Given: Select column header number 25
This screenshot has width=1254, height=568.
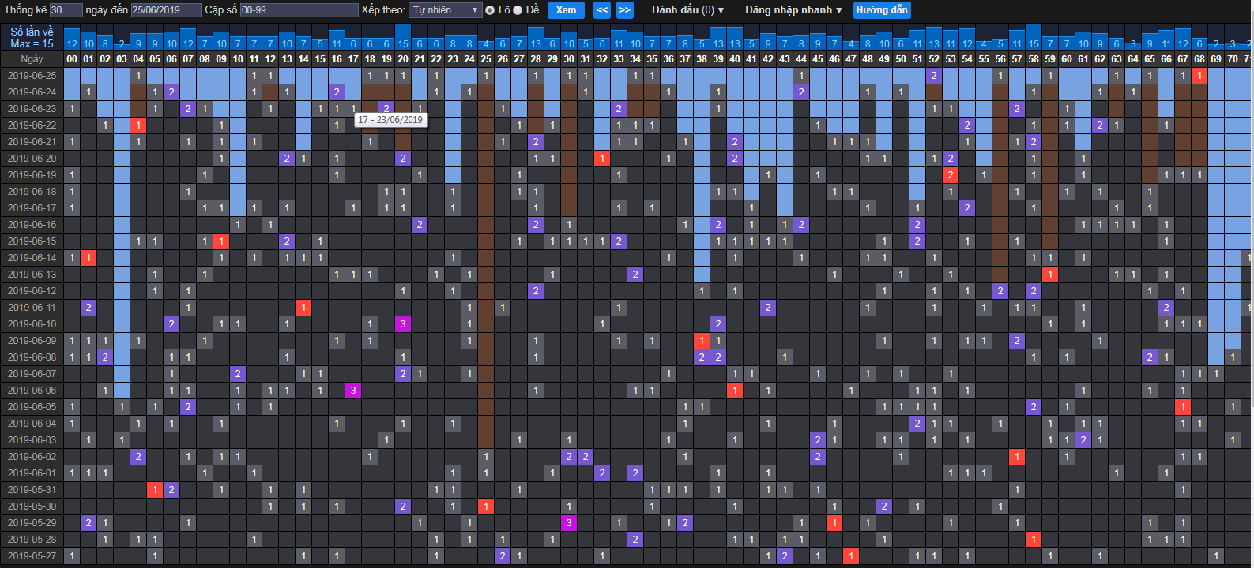Looking at the screenshot, I should coord(486,59).
